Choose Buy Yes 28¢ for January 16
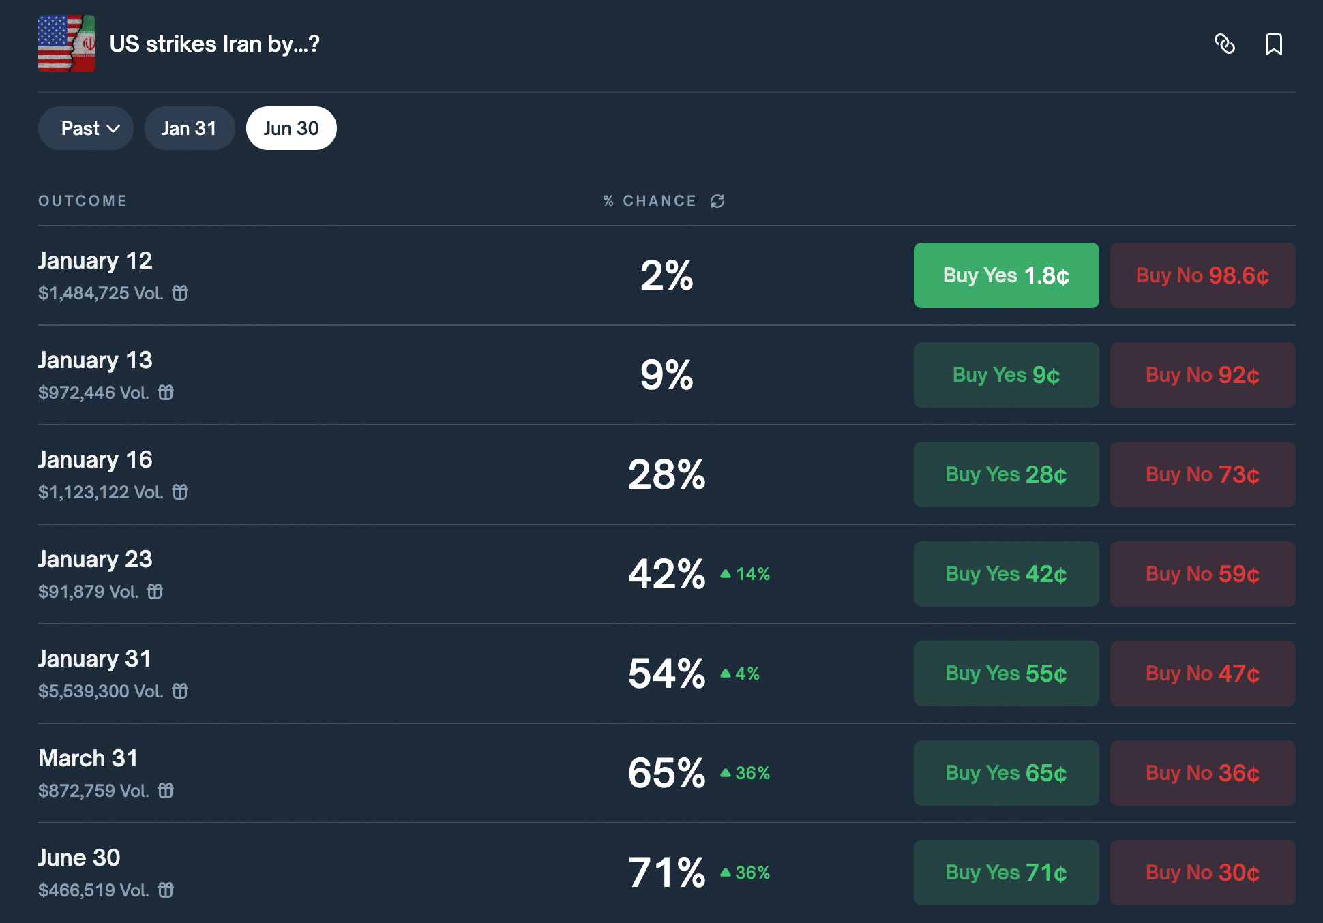 (x=1006, y=474)
